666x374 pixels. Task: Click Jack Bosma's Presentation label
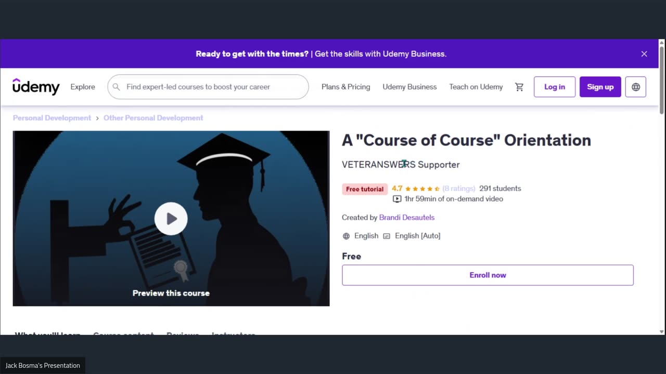pyautogui.click(x=43, y=366)
